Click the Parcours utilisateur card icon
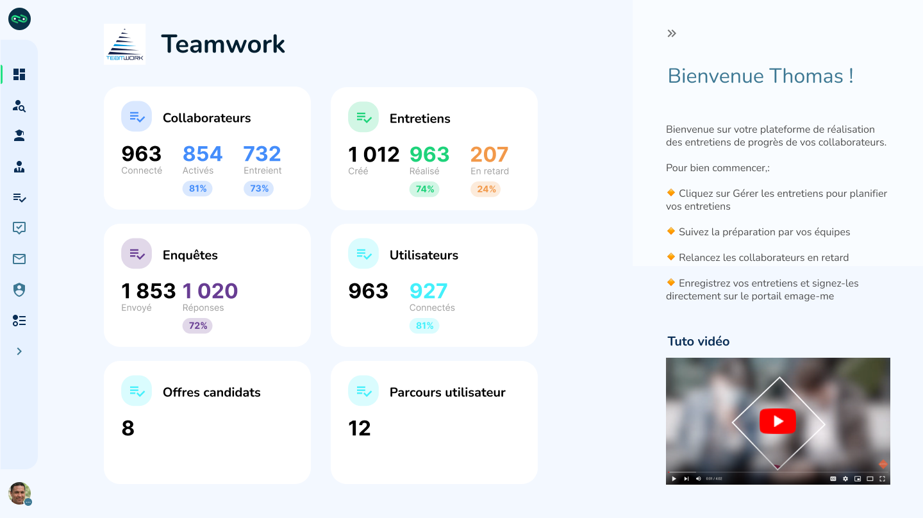 363,391
